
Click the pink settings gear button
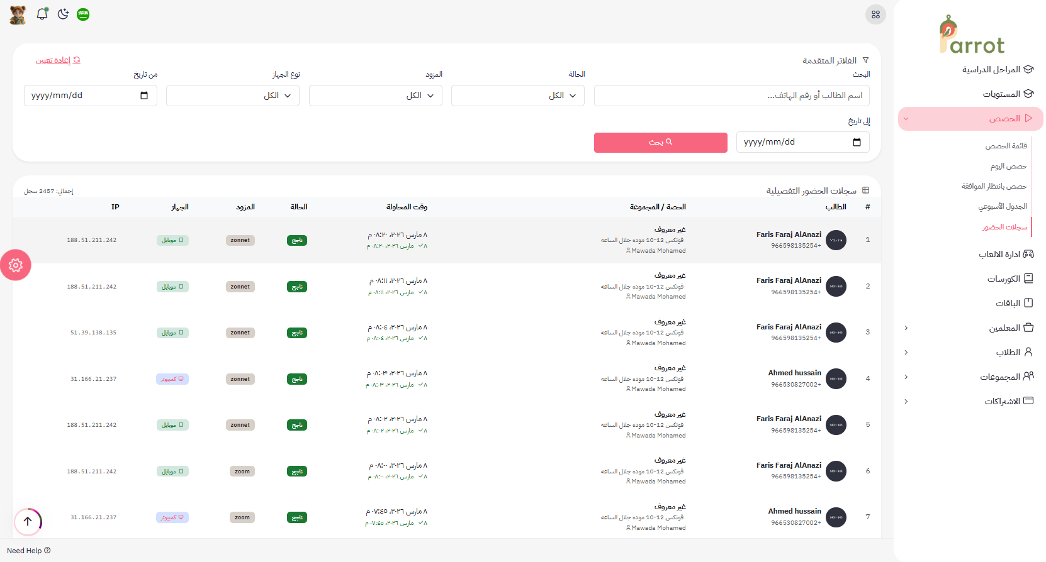(x=16, y=265)
